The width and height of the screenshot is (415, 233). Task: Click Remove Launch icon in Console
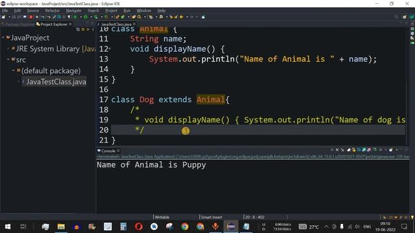pyautogui.click(x=337, y=150)
